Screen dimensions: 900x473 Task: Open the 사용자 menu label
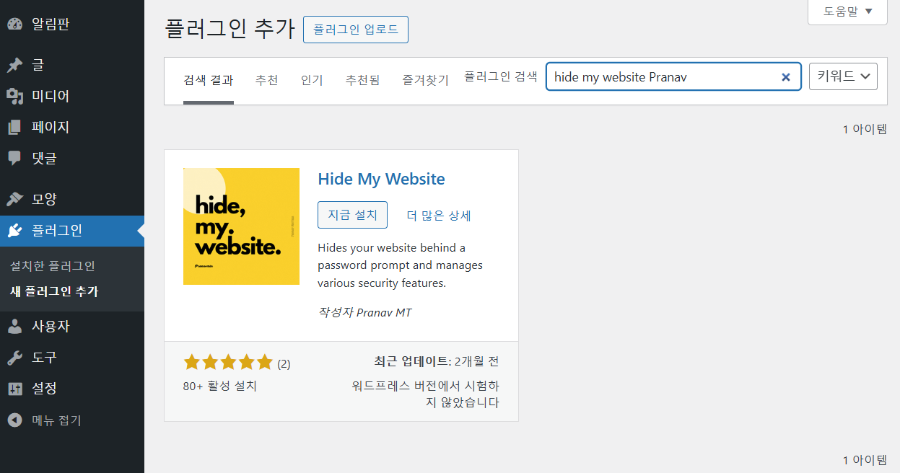(51, 326)
